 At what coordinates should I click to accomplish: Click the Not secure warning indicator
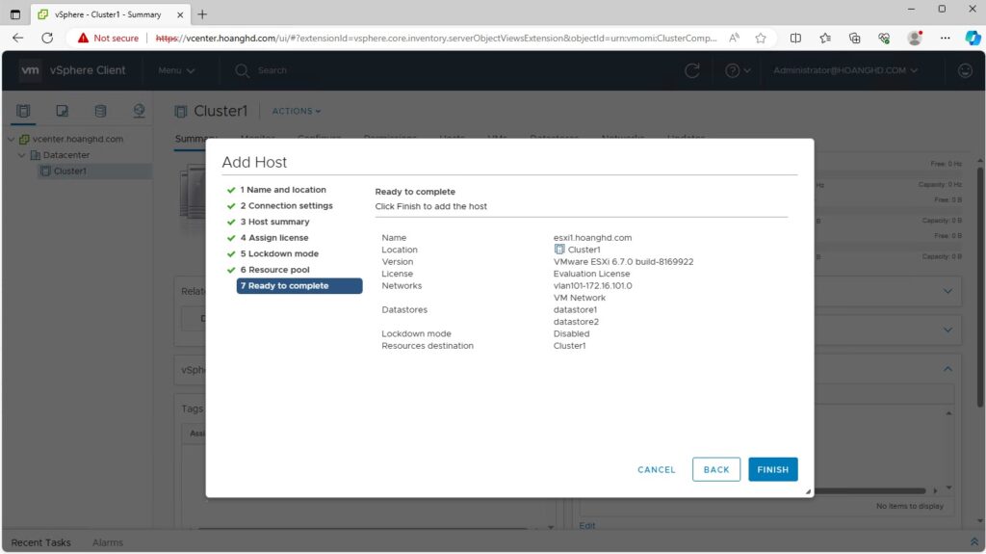[108, 38]
